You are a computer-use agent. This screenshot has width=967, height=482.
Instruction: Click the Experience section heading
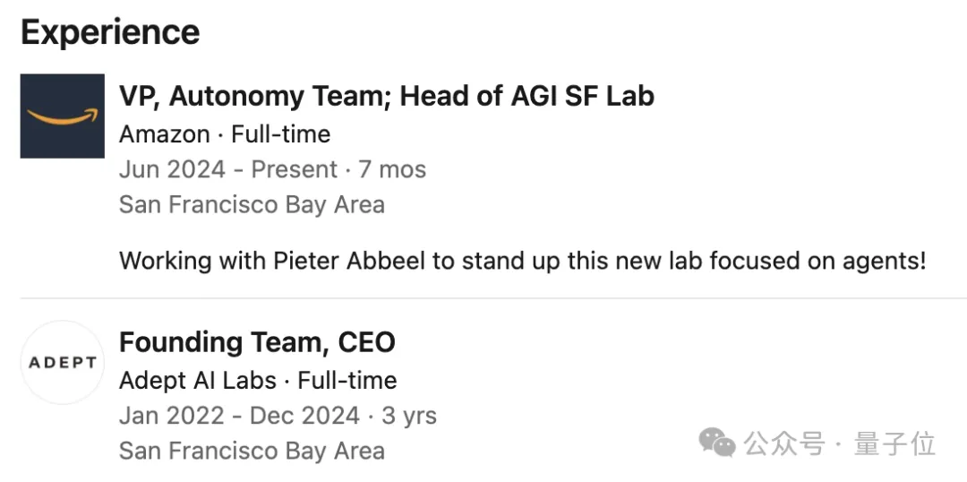tap(110, 33)
